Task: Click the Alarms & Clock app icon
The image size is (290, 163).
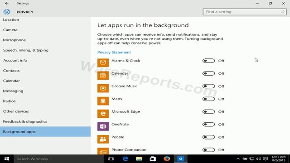Action: point(103,62)
